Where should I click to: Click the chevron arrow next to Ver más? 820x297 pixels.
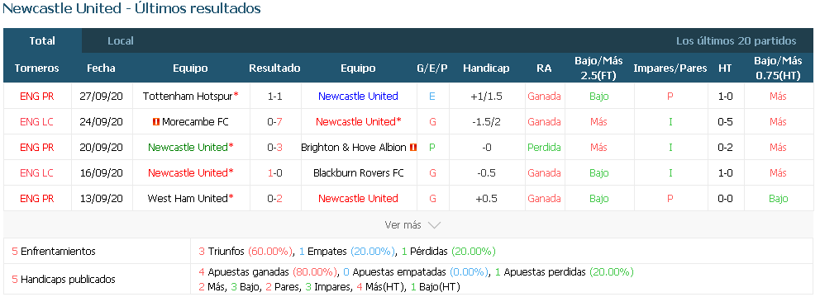point(434,225)
